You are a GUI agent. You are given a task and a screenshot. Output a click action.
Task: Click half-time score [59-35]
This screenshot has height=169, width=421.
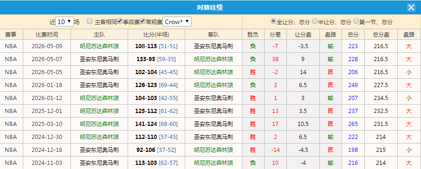click(x=167, y=59)
